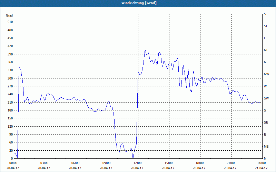Select the 30 degree axis label
Image resolution: width=276 pixels, height=172 pixels.
pyautogui.click(x=11, y=151)
